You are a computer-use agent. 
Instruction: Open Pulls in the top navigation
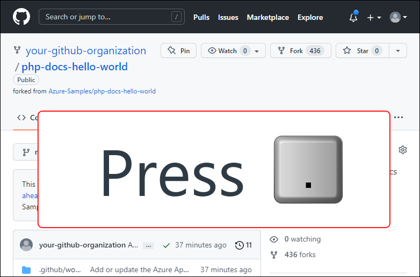point(201,17)
